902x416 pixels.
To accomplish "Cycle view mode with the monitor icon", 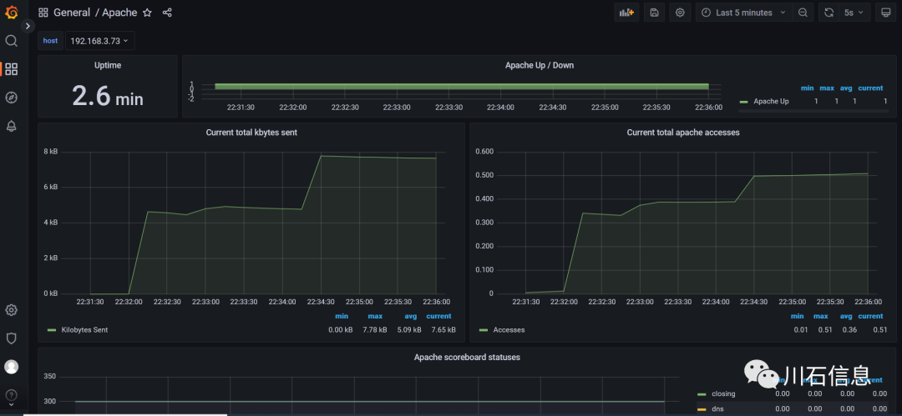I will tap(885, 13).
